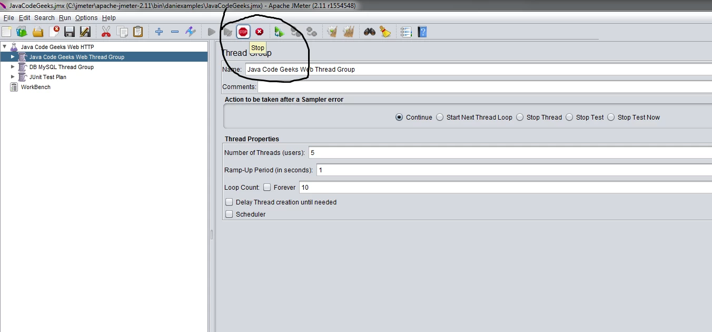
Task: Select Start Next Thread Loop option
Action: tap(440, 118)
